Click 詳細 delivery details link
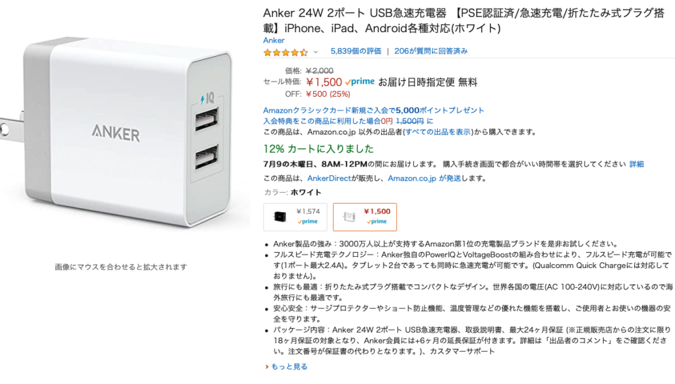Viewport: 675px width, 384px height. [636, 164]
